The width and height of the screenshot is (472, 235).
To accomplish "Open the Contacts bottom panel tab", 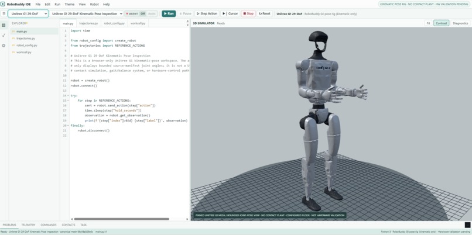I will (x=69, y=225).
